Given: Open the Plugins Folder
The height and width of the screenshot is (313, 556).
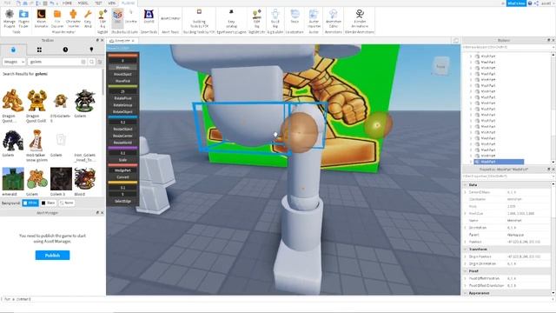Looking at the screenshot, I should [x=23, y=18].
